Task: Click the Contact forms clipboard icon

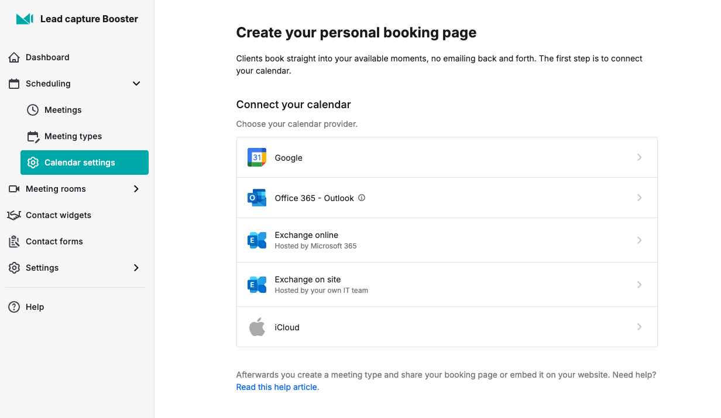Action: pyautogui.click(x=14, y=241)
